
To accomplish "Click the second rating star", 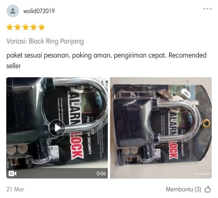I will click(18, 27).
